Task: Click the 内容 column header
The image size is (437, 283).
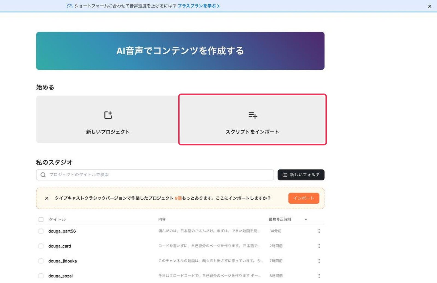Action: click(162, 219)
